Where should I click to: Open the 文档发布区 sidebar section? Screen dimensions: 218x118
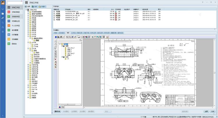point(15,17)
